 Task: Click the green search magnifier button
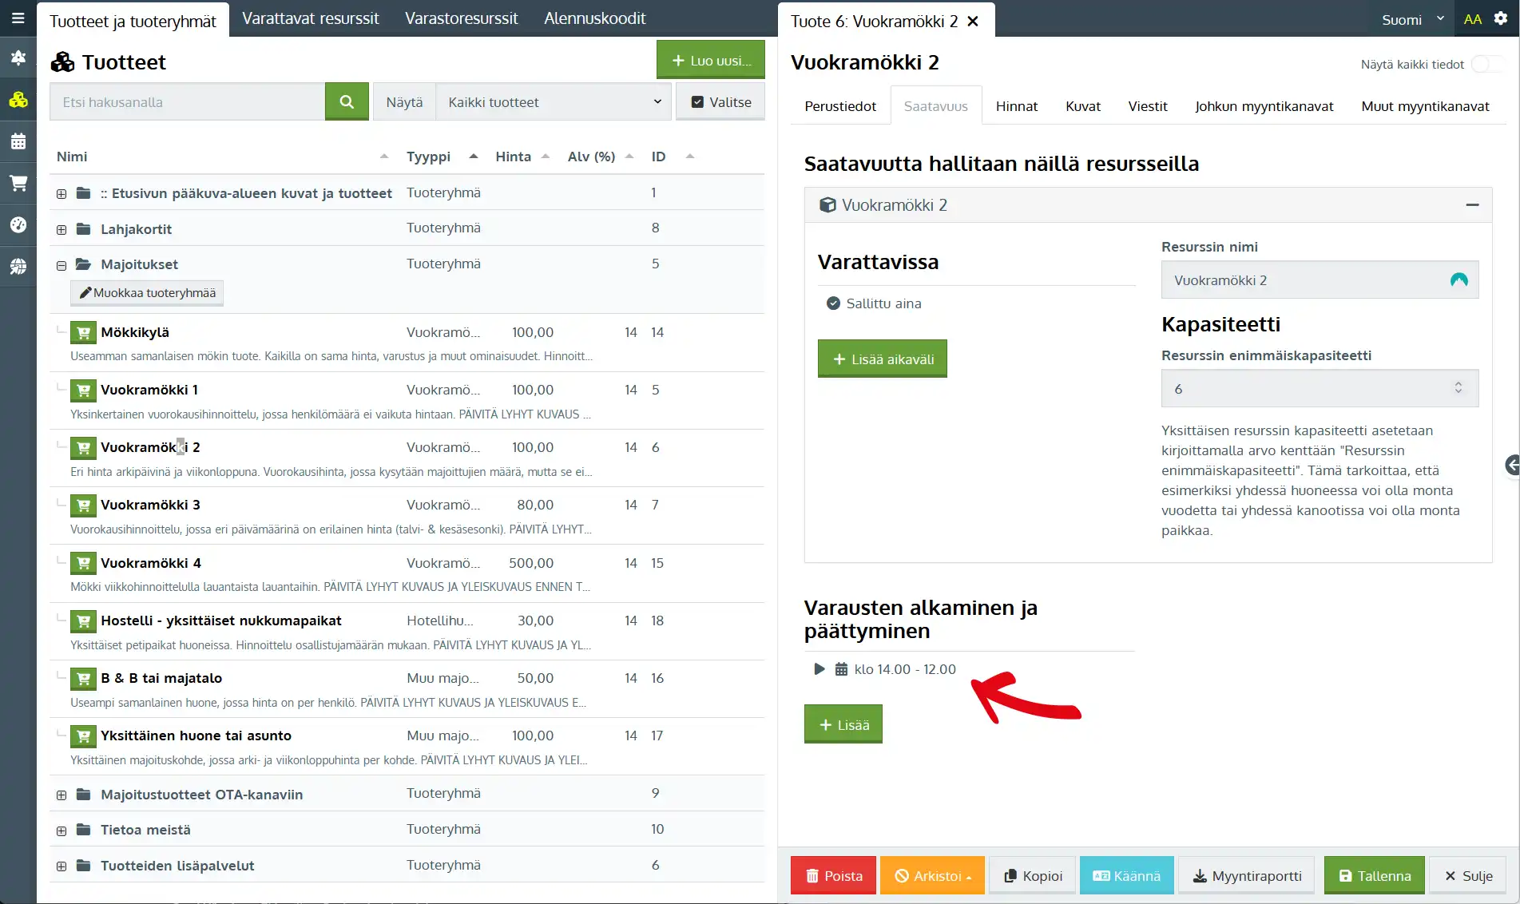347,102
